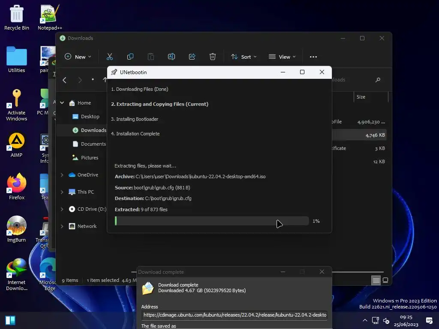This screenshot has height=329, width=439.
Task: Collapse the Home tree node
Action: click(62, 103)
